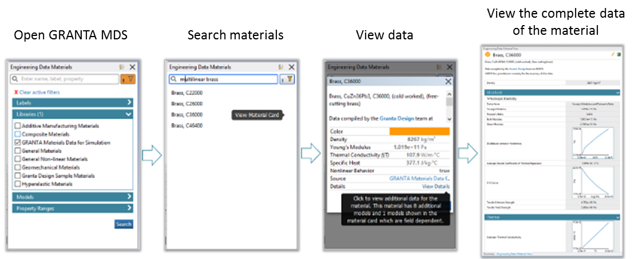Click the pin icon in the first panel header
This screenshot has width=634, height=259.
point(122,67)
